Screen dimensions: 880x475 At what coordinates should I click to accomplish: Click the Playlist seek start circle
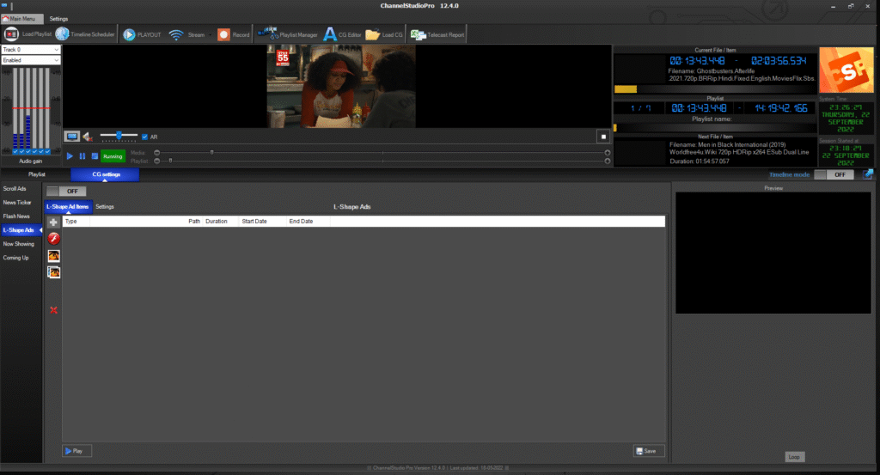(156, 161)
